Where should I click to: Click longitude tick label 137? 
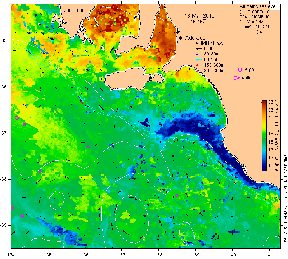point(122,255)
